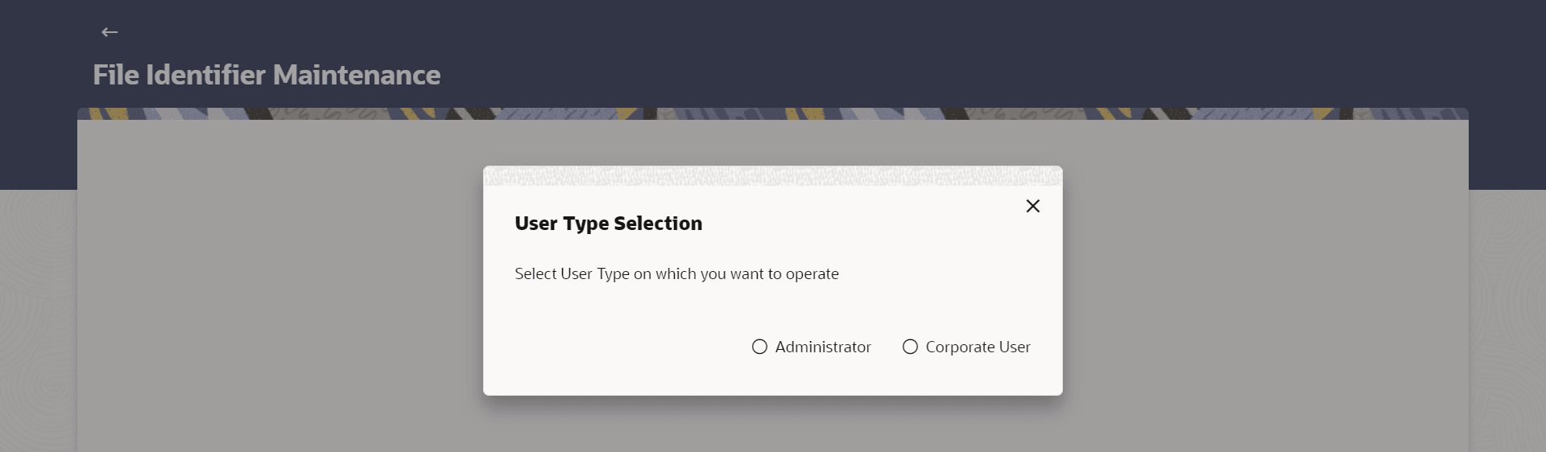Click the swirl-patterned margin at far left
Viewport: 1546px width, 452px height.
coord(38,322)
